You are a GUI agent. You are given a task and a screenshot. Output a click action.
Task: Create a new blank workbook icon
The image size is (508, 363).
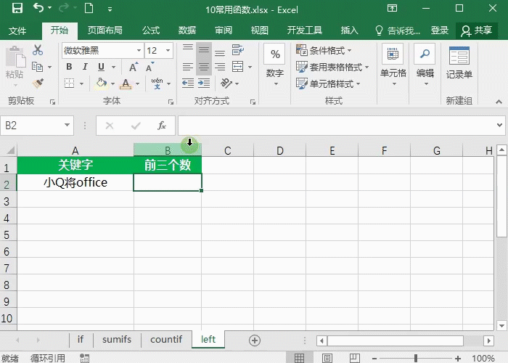[x=89, y=8]
